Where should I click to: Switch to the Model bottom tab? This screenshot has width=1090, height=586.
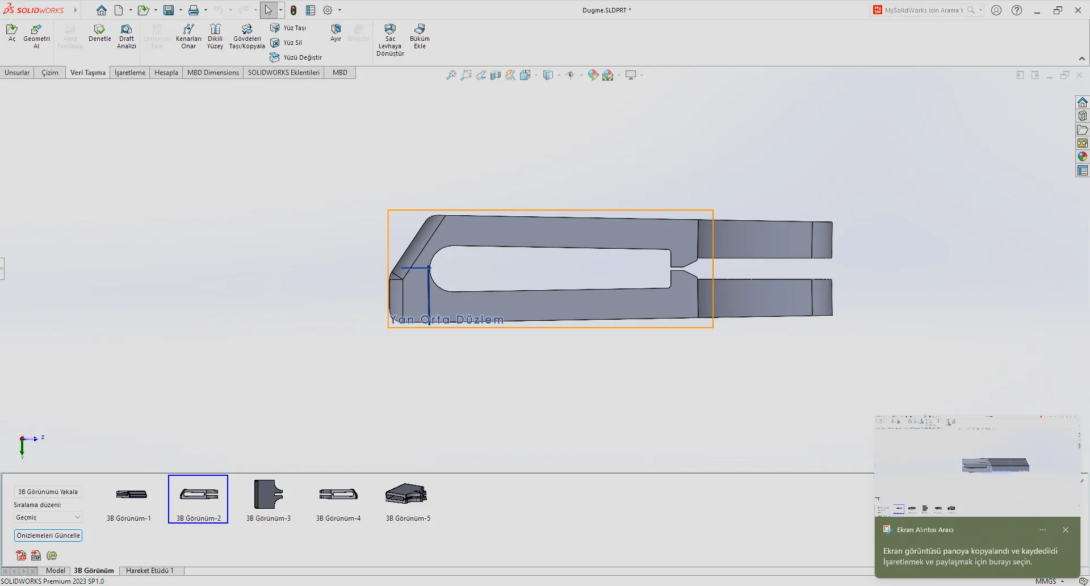coord(55,571)
